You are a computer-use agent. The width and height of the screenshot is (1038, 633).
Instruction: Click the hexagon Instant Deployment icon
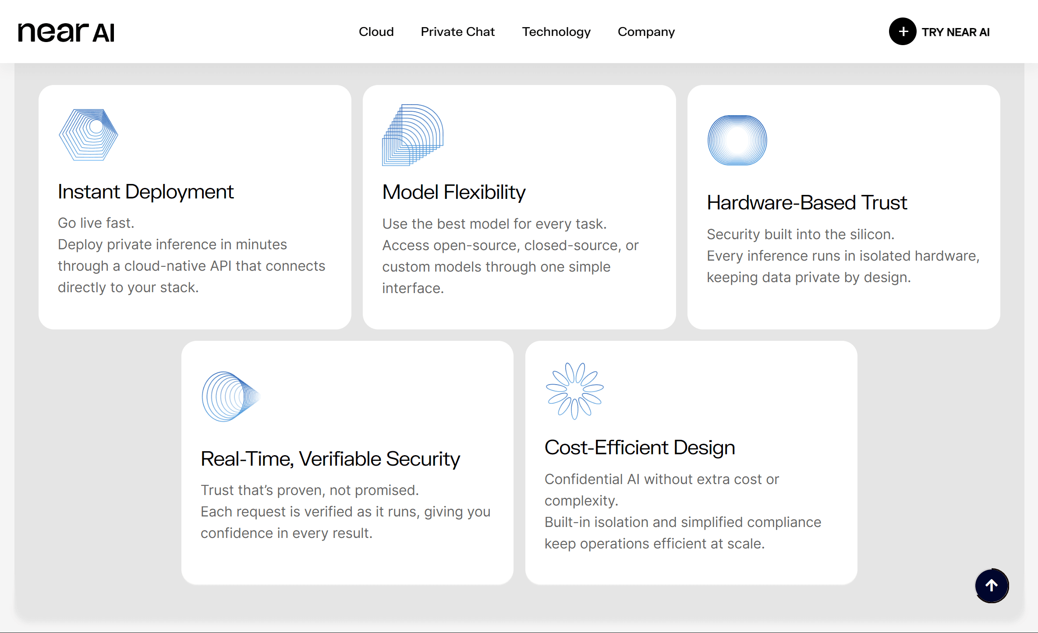[89, 135]
